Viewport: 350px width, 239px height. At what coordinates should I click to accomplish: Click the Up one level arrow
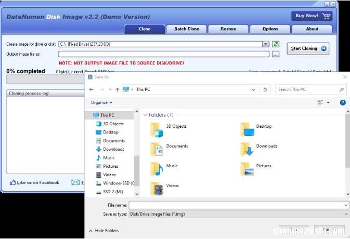coord(118,89)
